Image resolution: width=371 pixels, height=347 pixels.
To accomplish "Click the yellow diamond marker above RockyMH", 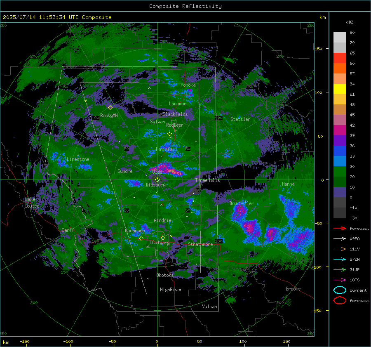I will pos(110,108).
